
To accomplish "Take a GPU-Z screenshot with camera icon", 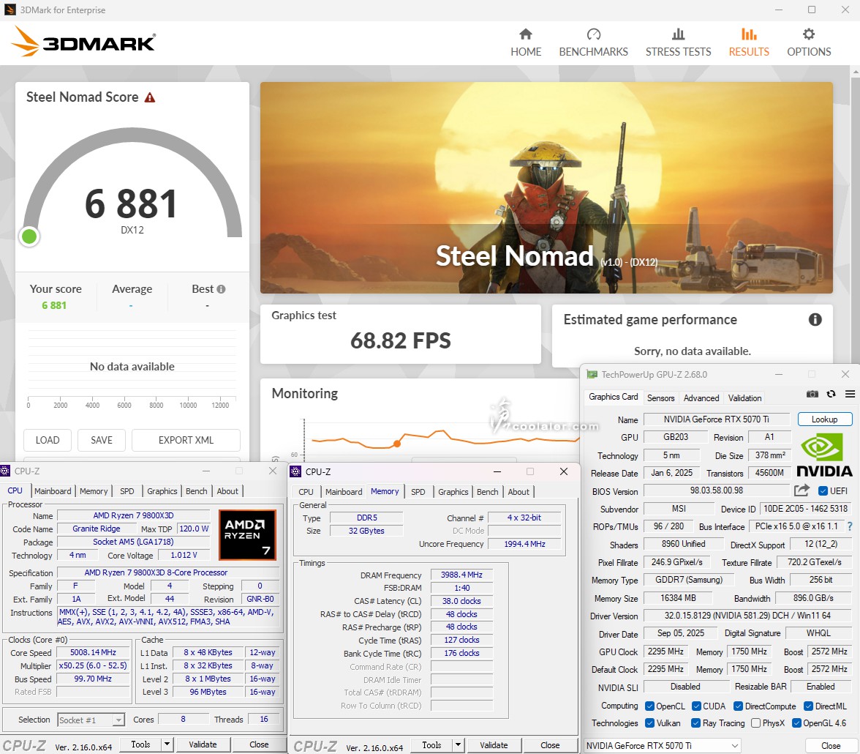I will [x=812, y=395].
